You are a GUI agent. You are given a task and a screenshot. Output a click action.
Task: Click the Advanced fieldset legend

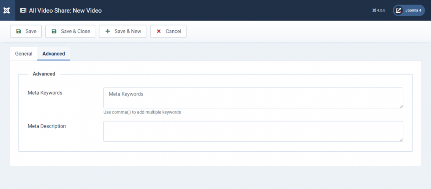tap(44, 74)
